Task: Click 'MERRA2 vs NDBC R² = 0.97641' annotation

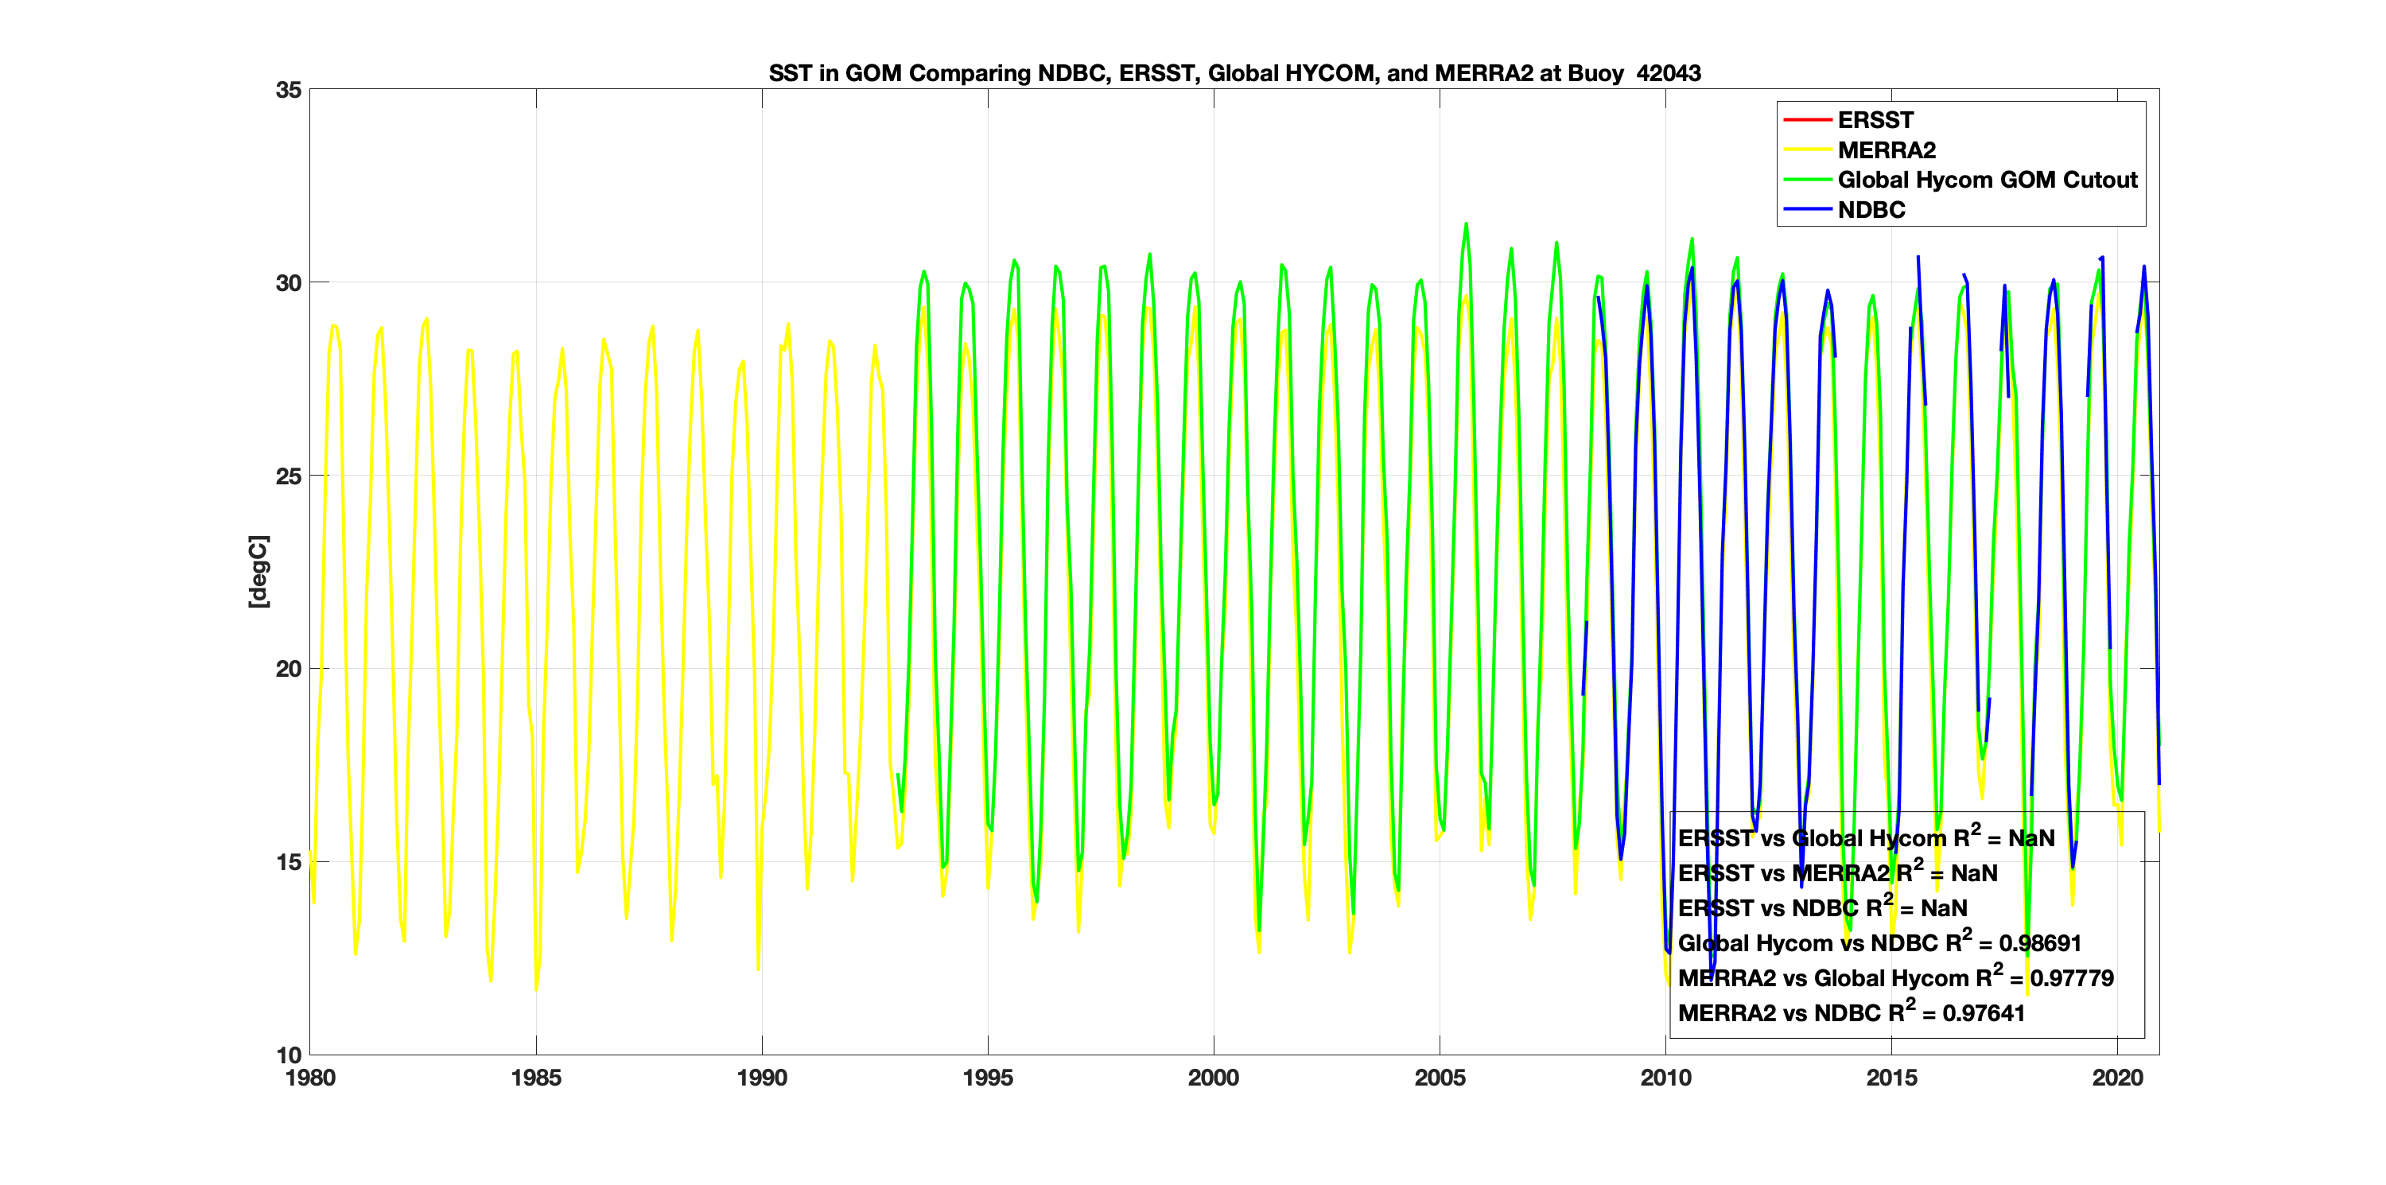Action: [1851, 1012]
